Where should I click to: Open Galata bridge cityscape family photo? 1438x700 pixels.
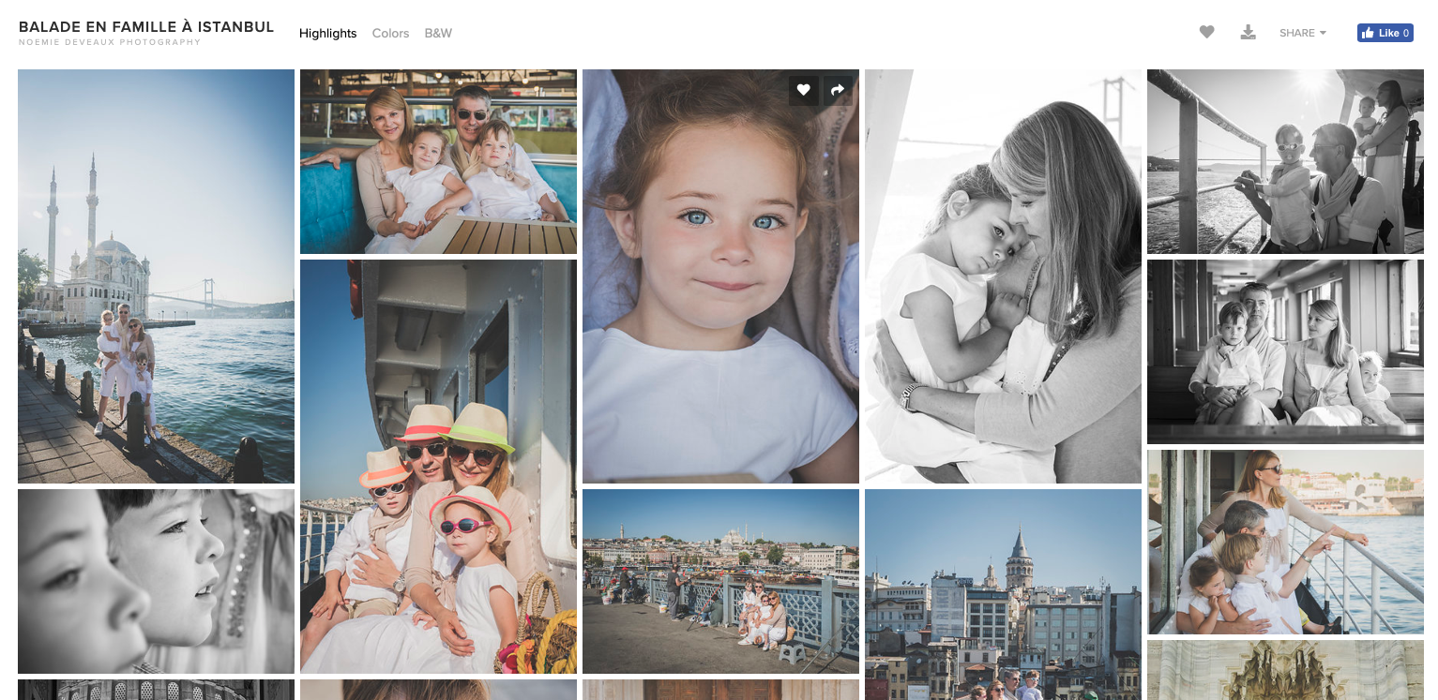point(720,581)
